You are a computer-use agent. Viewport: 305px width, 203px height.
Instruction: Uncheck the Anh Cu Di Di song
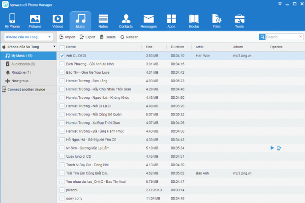pos(62,56)
